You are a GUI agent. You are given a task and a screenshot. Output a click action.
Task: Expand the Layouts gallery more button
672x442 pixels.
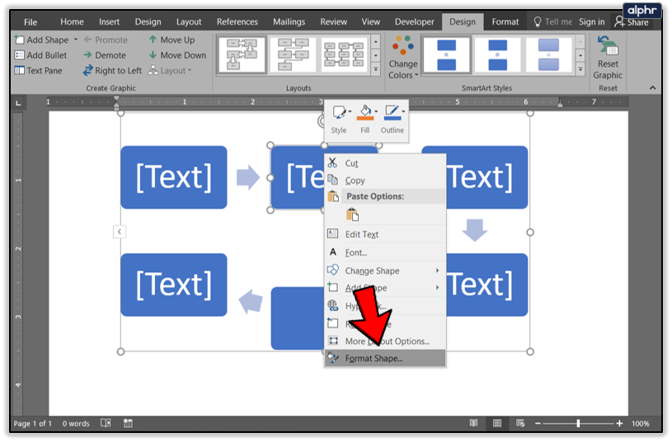[x=376, y=69]
